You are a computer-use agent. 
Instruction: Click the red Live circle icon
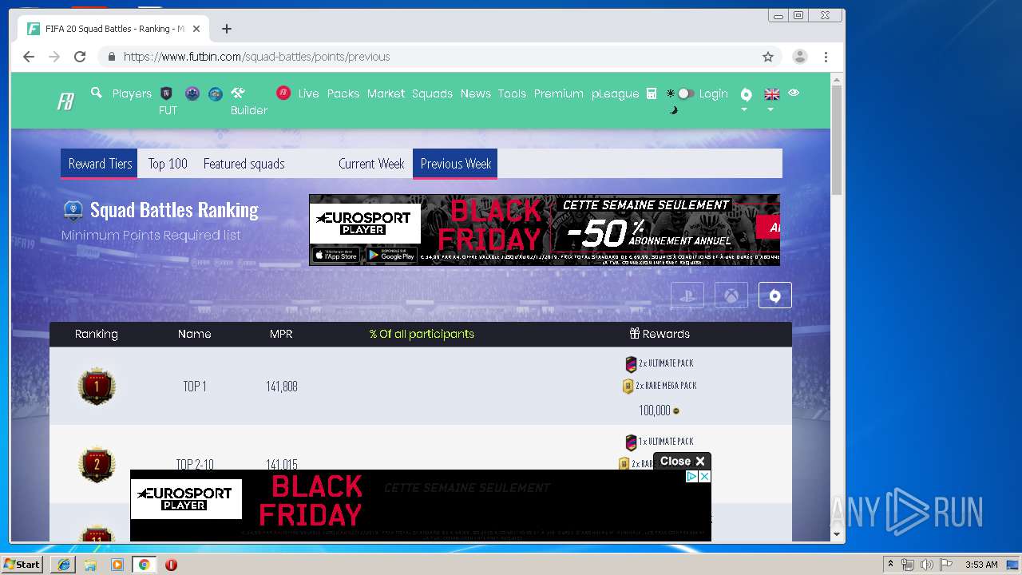point(283,93)
